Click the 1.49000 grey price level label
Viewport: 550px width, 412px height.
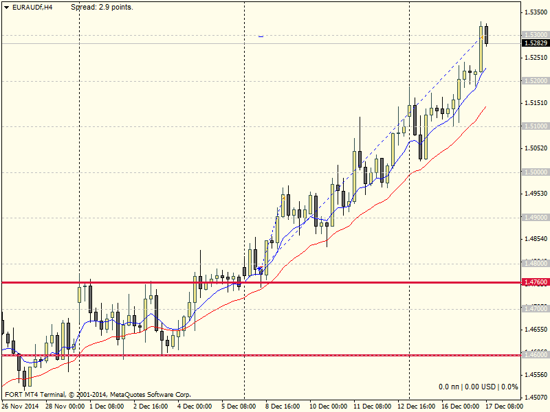pos(536,218)
